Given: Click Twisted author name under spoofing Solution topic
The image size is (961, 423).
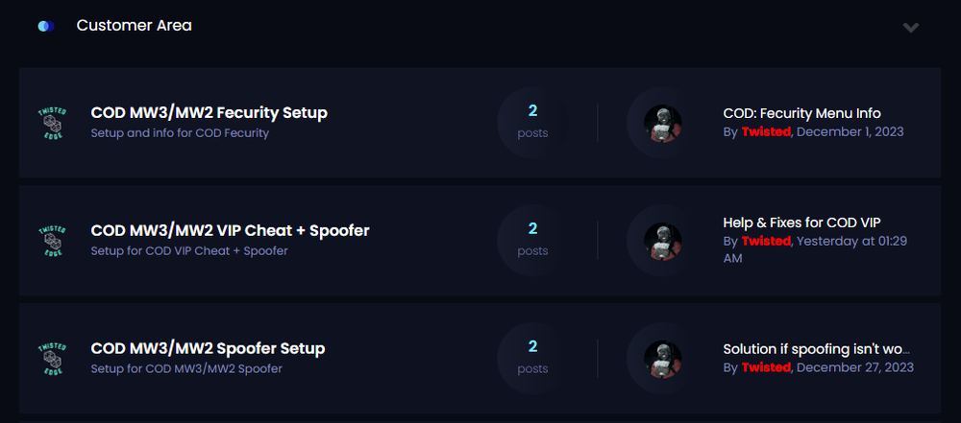Looking at the screenshot, I should point(765,366).
